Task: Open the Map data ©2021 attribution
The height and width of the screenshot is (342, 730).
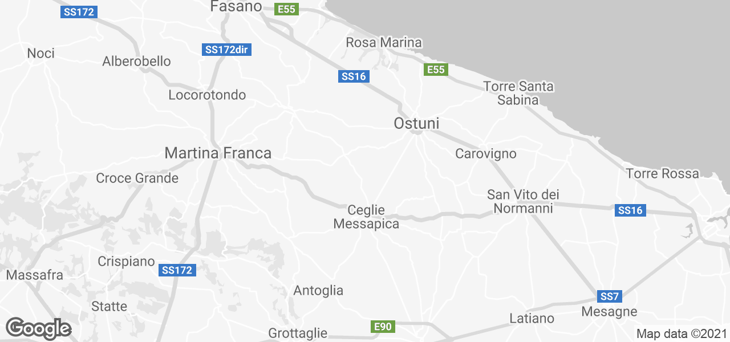Action: pos(682,333)
